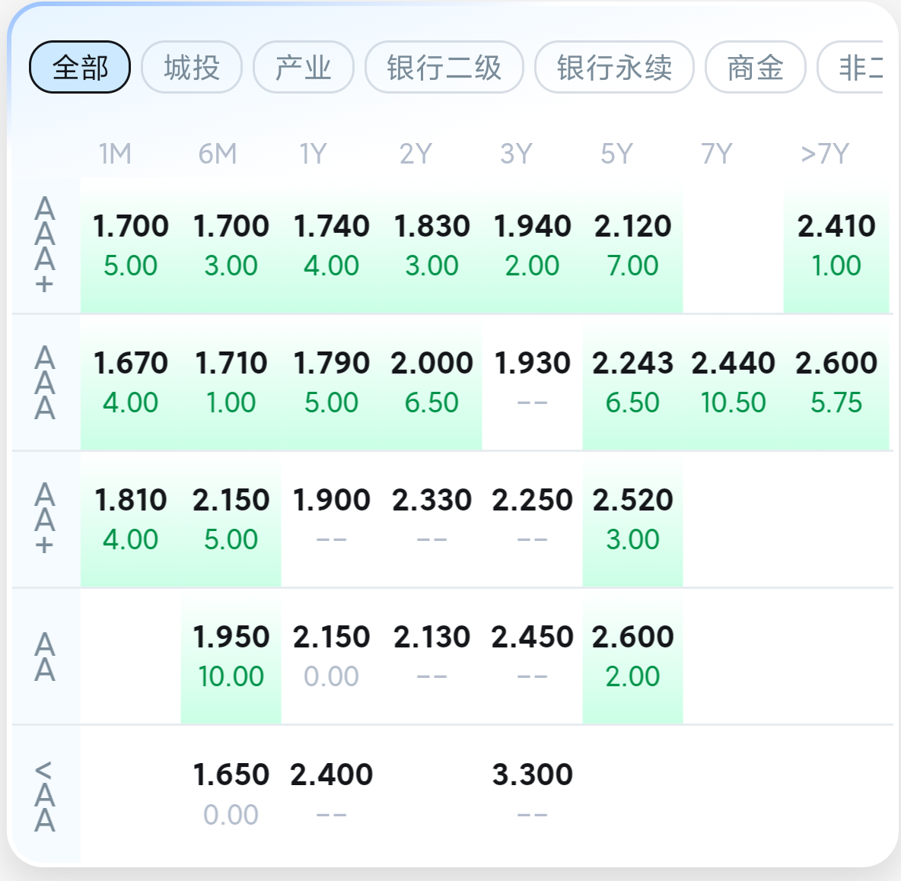Click AAA 2Y yield 2.000 cell
Image resolution: width=901 pixels, height=881 pixels.
tap(432, 382)
